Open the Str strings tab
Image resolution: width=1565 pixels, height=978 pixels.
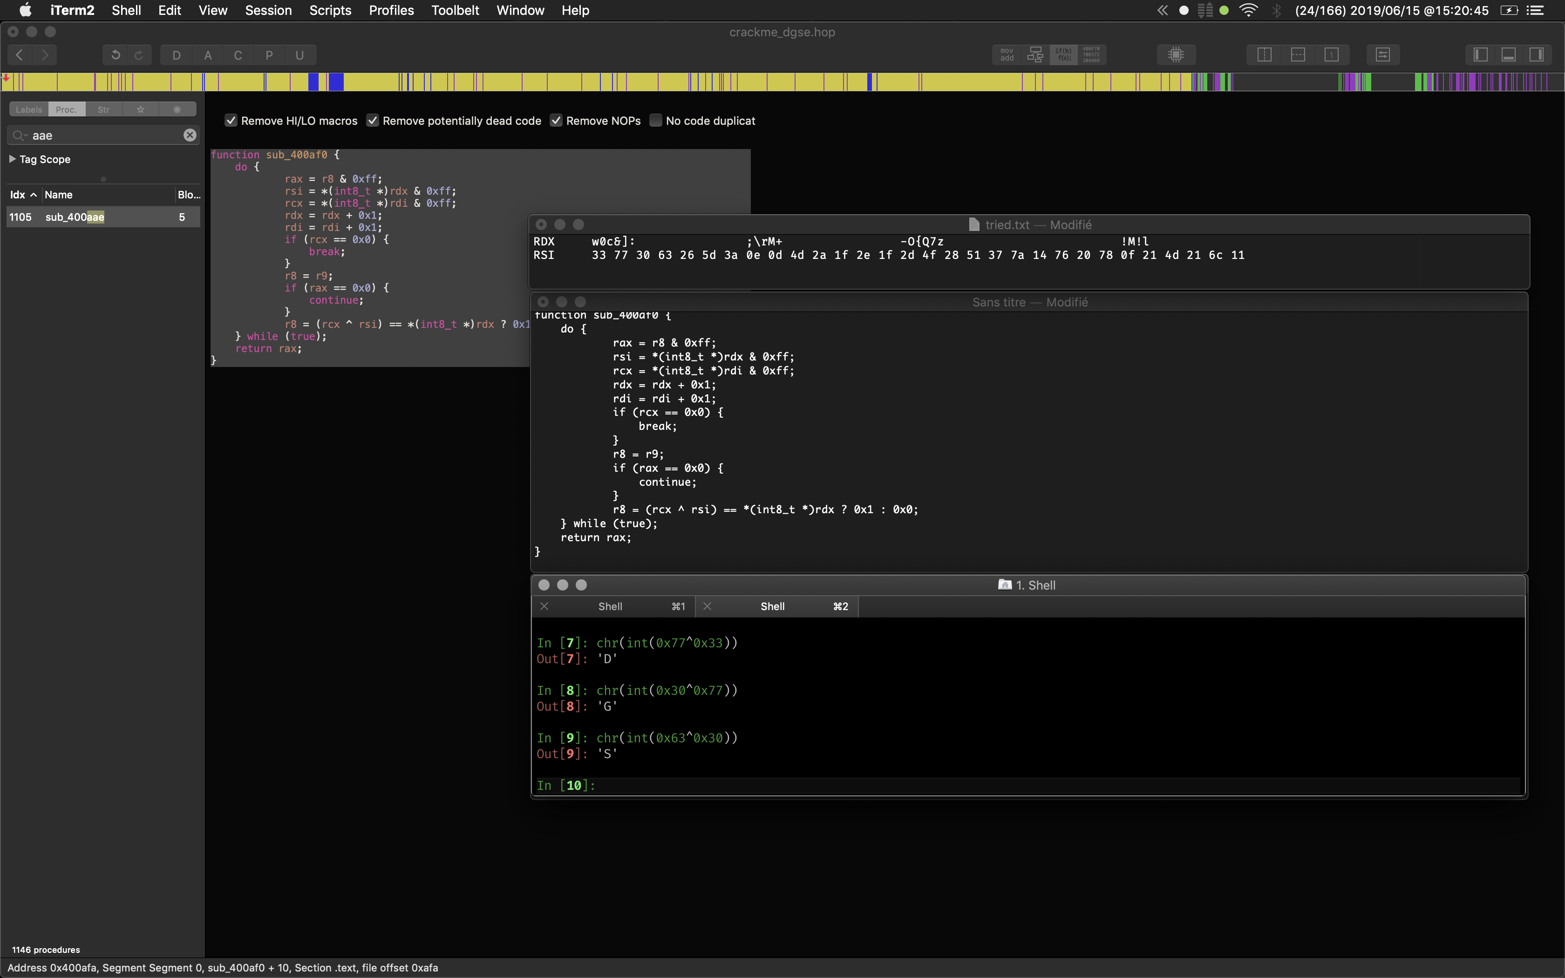pyautogui.click(x=103, y=109)
